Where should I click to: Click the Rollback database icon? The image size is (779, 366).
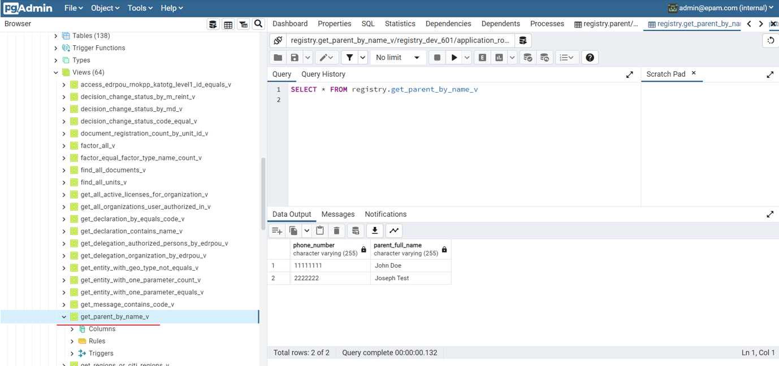(544, 58)
